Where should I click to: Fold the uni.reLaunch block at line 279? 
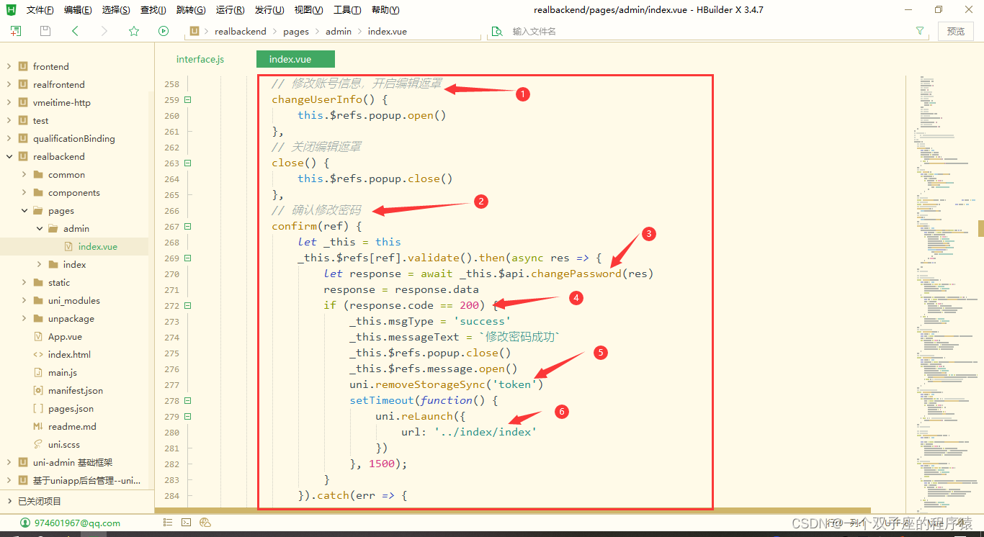click(188, 416)
